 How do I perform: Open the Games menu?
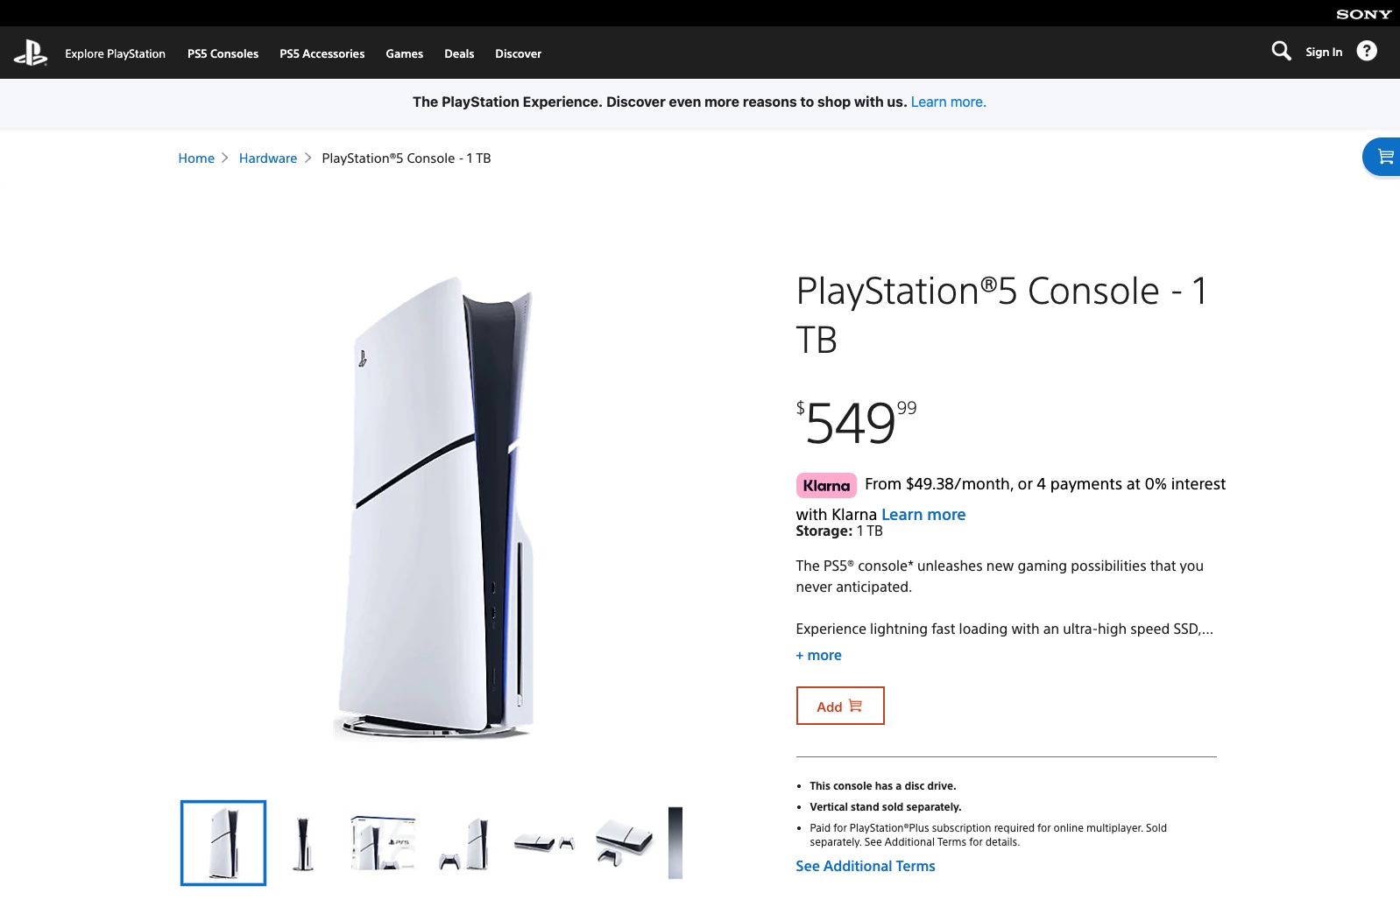tap(404, 53)
